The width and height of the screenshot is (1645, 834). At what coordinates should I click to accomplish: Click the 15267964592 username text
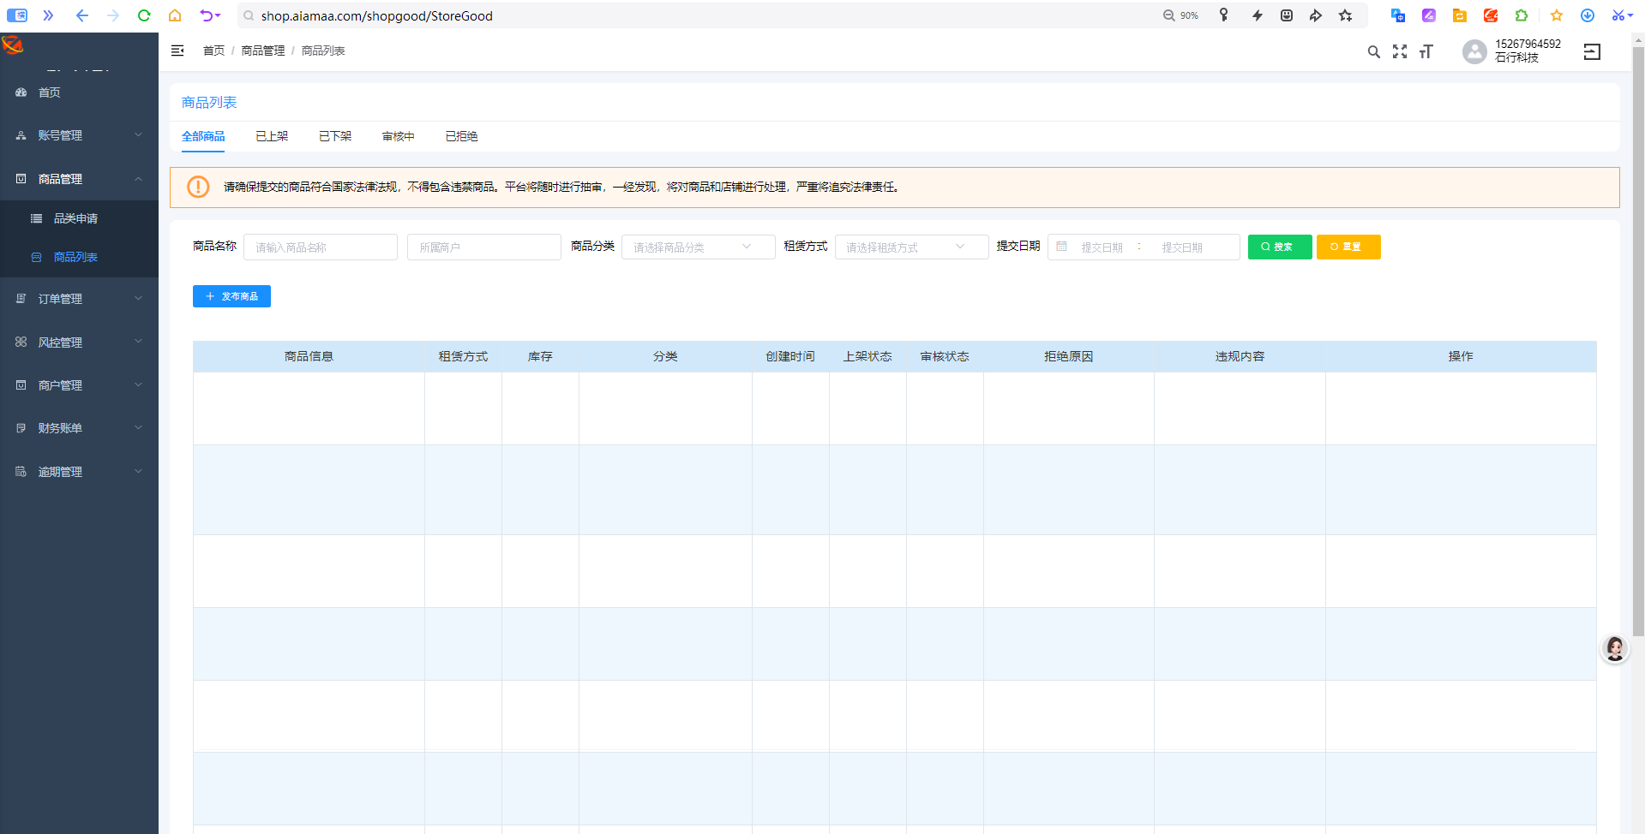coord(1528,45)
